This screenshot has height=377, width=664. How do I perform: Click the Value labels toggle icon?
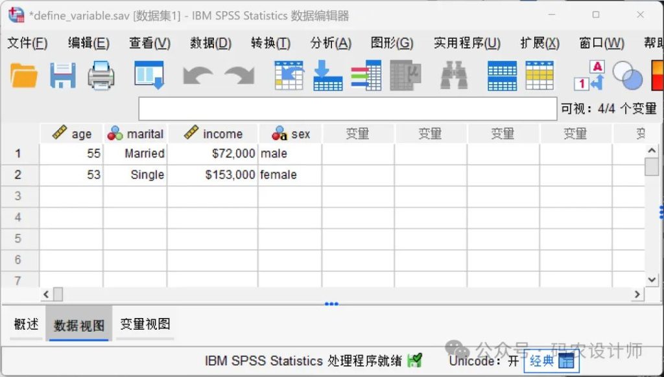tap(588, 76)
